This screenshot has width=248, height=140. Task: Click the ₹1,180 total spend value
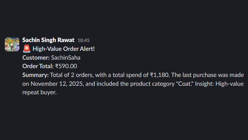click(159, 75)
